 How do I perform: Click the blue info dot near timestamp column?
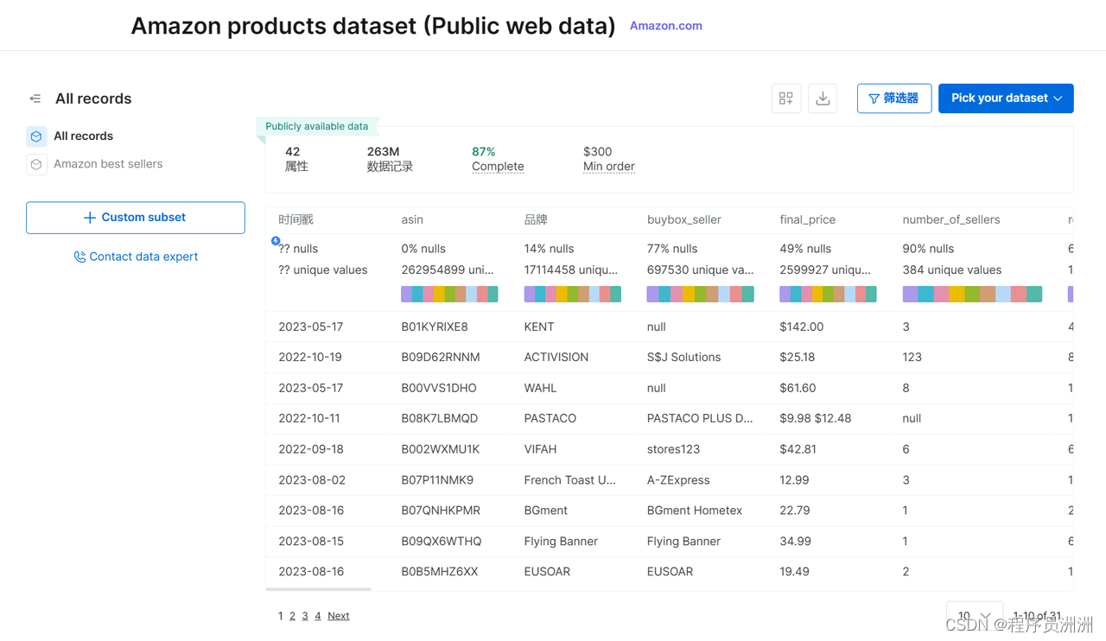(x=276, y=241)
